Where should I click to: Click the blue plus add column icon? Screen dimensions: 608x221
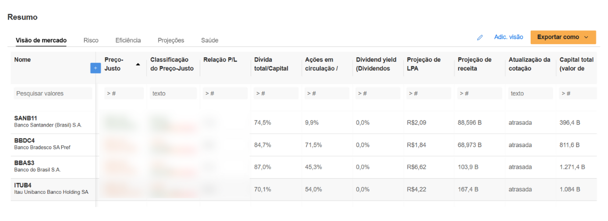click(x=95, y=68)
